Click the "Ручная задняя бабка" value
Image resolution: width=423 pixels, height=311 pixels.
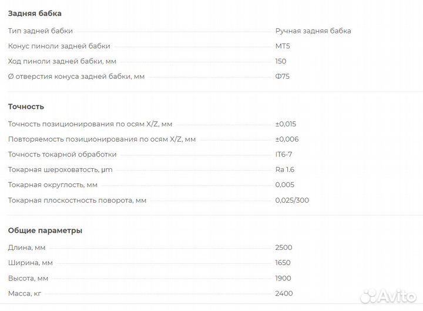tap(313, 31)
